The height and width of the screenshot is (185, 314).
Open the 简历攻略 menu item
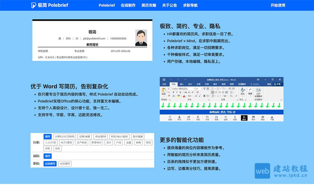(x=149, y=5)
